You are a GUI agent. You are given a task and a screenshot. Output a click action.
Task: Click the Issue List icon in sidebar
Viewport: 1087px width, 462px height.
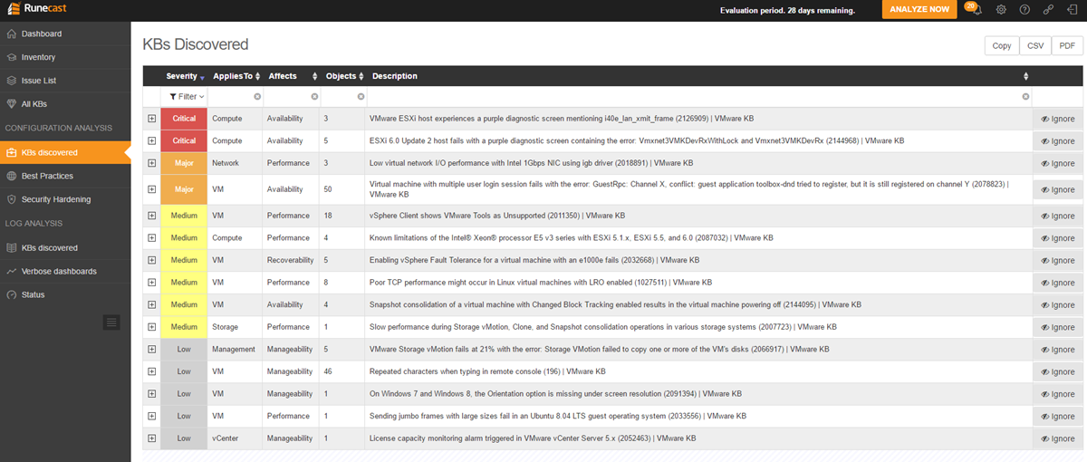pos(12,81)
